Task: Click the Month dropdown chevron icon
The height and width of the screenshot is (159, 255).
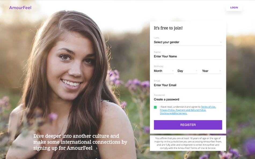Action: click(173, 71)
